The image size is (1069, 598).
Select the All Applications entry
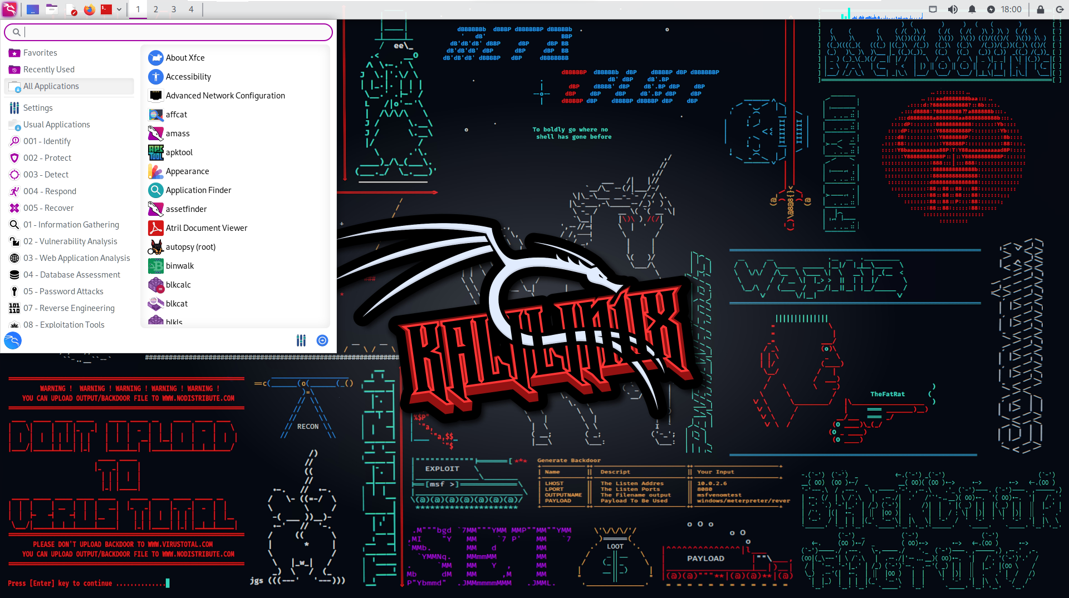click(51, 86)
